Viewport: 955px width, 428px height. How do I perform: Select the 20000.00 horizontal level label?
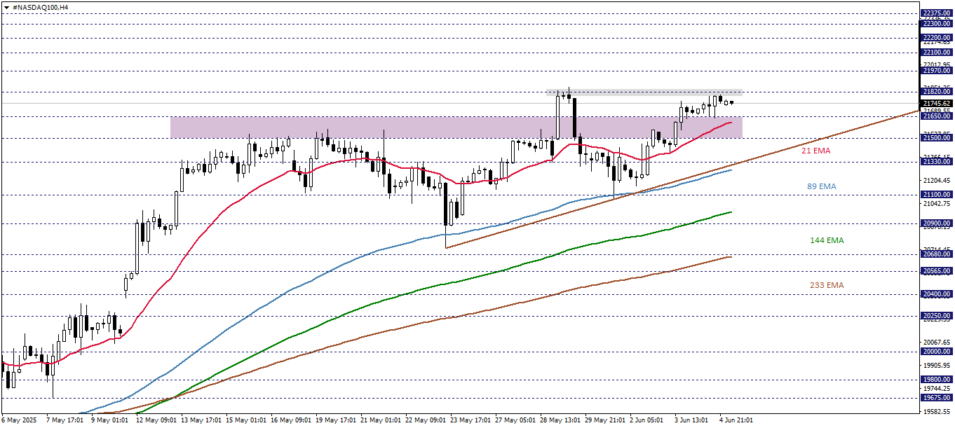pos(937,351)
